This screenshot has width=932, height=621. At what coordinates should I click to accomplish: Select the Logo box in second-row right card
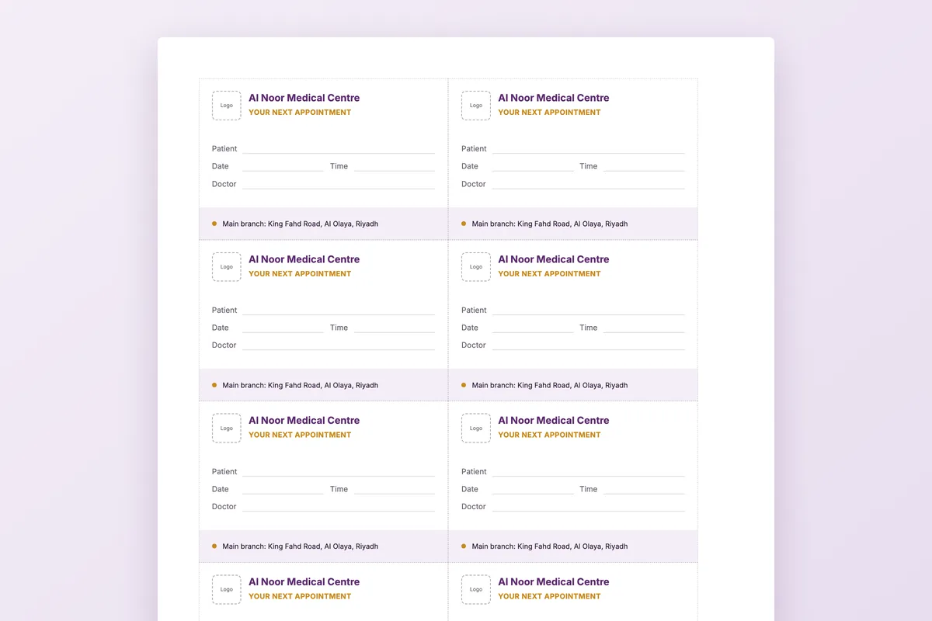click(476, 267)
